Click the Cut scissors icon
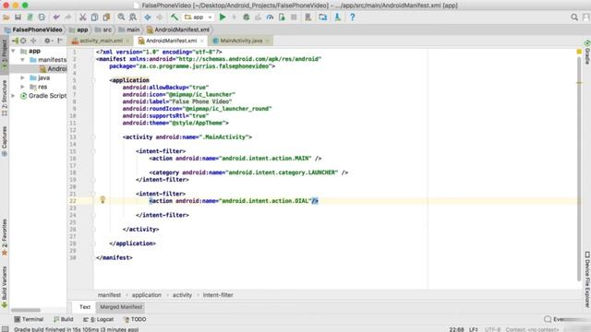 [x=82, y=18]
